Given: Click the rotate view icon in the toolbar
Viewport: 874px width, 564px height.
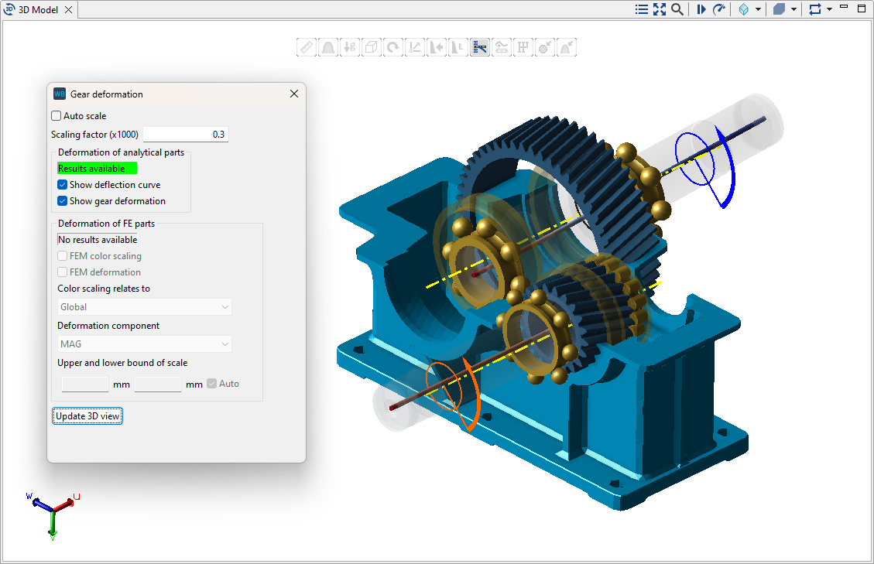Looking at the screenshot, I should (393, 46).
